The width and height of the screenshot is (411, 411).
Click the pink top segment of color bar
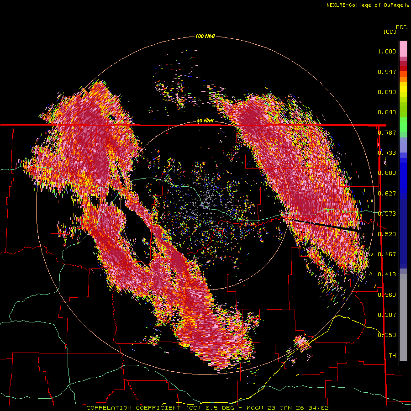click(x=403, y=48)
